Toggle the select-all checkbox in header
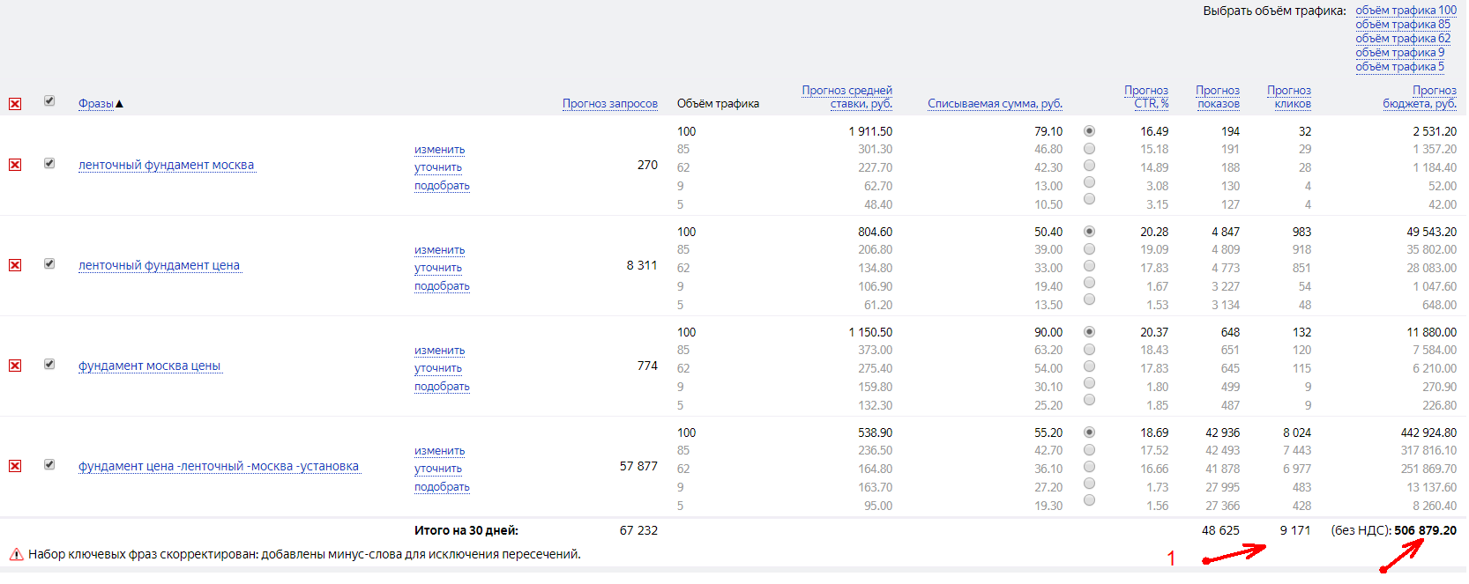Viewport: 1469px width, 584px height. click(x=49, y=100)
